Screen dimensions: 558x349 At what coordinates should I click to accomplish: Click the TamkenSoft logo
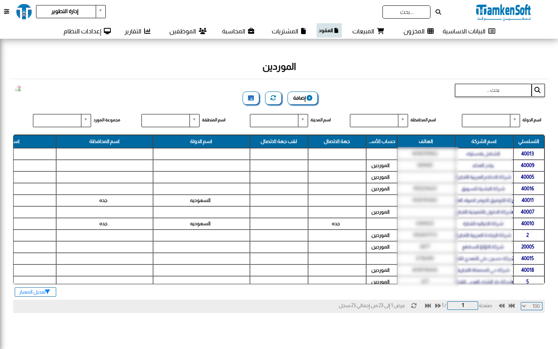click(503, 12)
